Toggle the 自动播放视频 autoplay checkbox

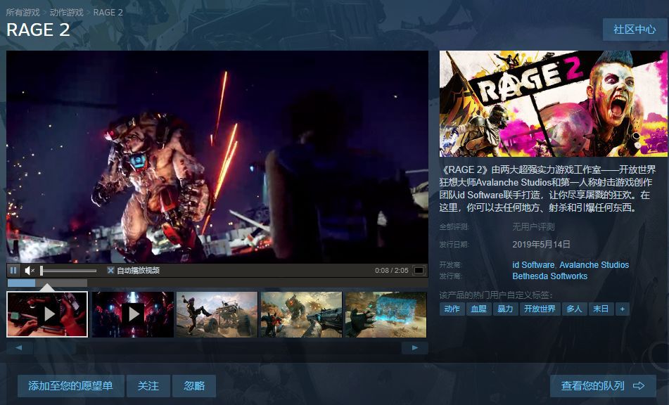[110, 270]
